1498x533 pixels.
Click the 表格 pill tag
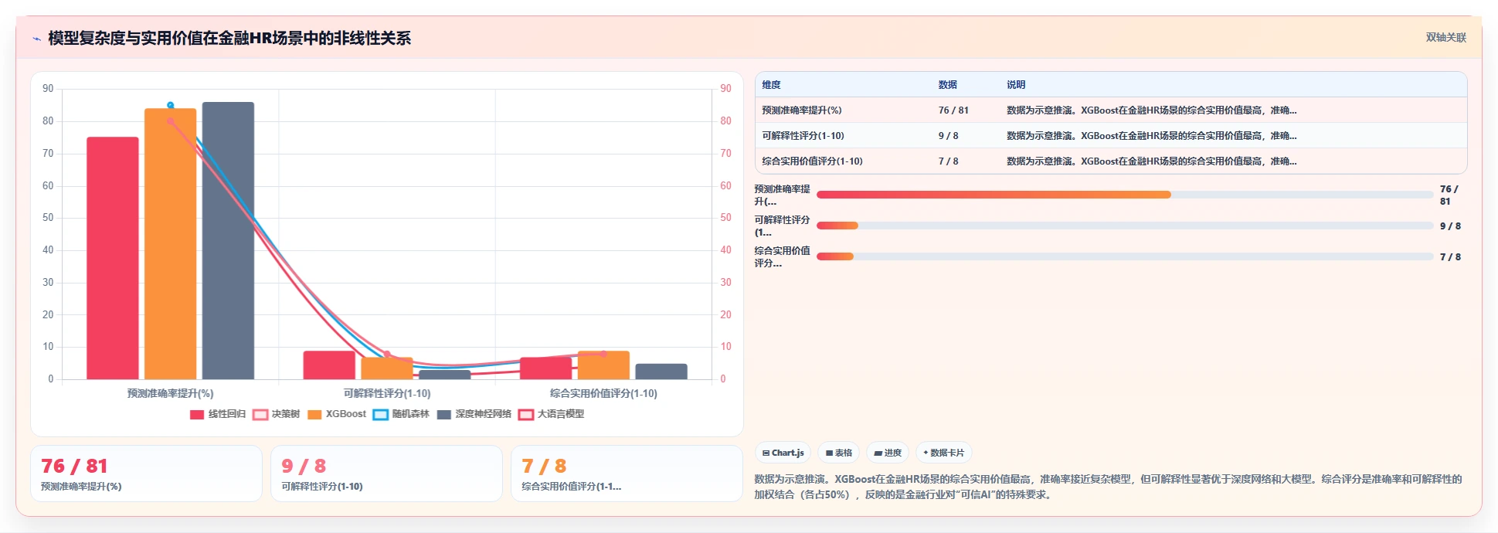[838, 453]
